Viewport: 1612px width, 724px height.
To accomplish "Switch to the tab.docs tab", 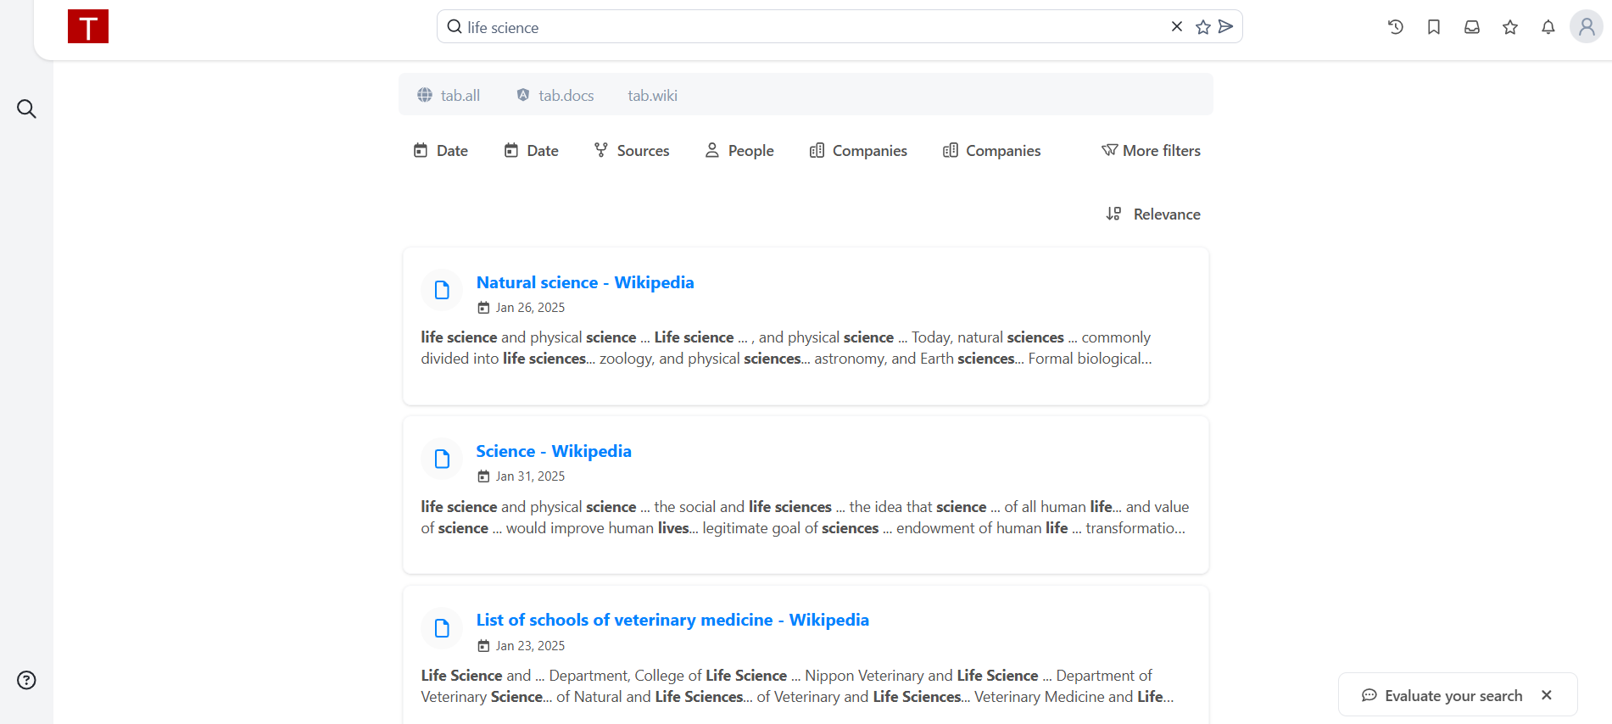I will [555, 95].
